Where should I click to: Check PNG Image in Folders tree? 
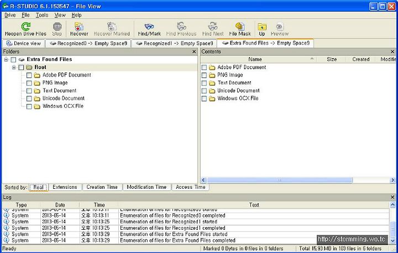pos(29,83)
